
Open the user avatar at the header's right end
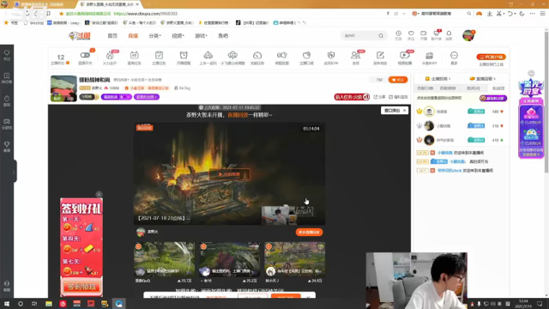point(468,35)
